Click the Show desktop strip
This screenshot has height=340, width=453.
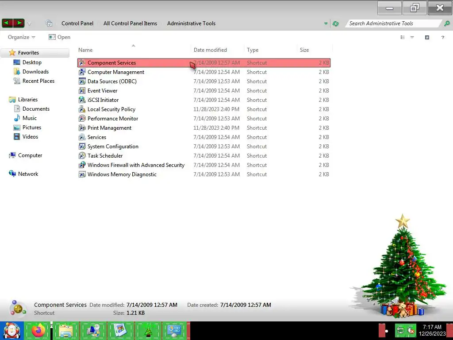point(450,330)
